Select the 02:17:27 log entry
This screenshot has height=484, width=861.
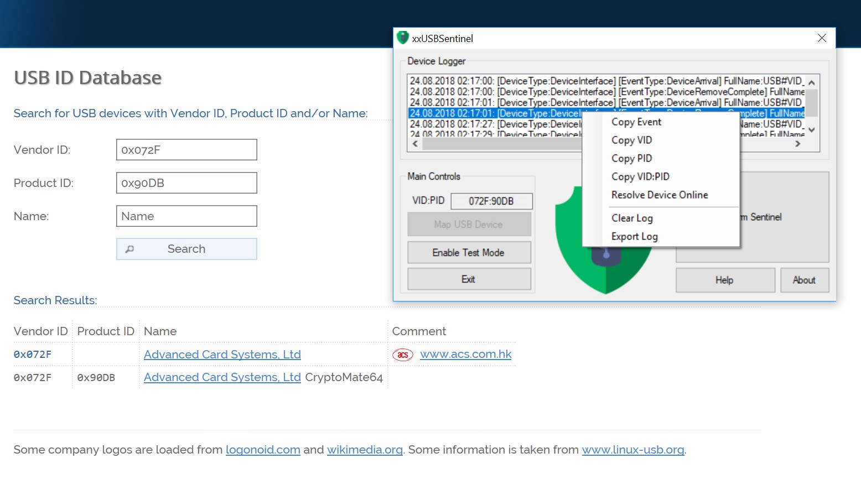(x=495, y=124)
